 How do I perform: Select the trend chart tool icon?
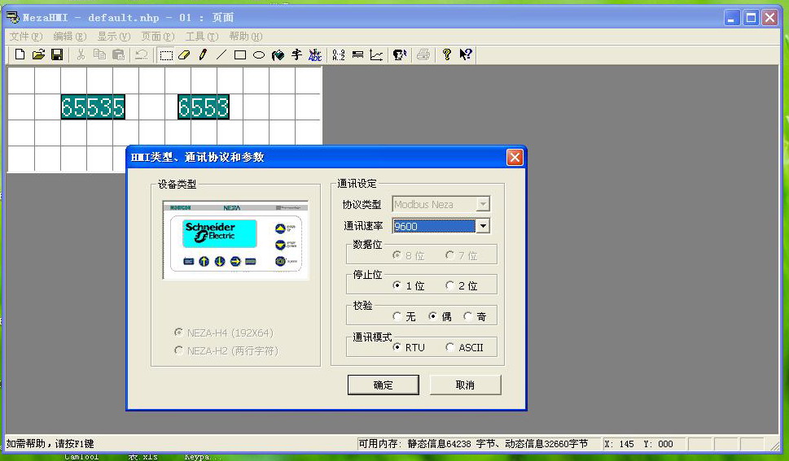(x=376, y=55)
